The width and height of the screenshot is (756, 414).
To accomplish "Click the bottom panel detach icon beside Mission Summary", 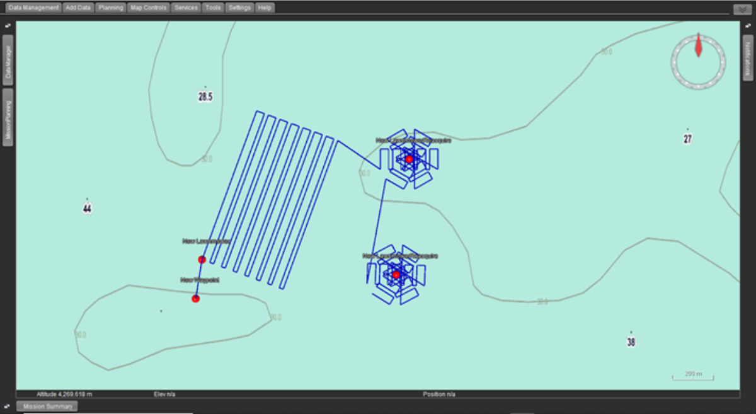I will pos(7,406).
